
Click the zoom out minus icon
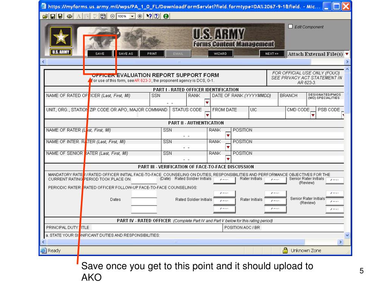point(112,16)
